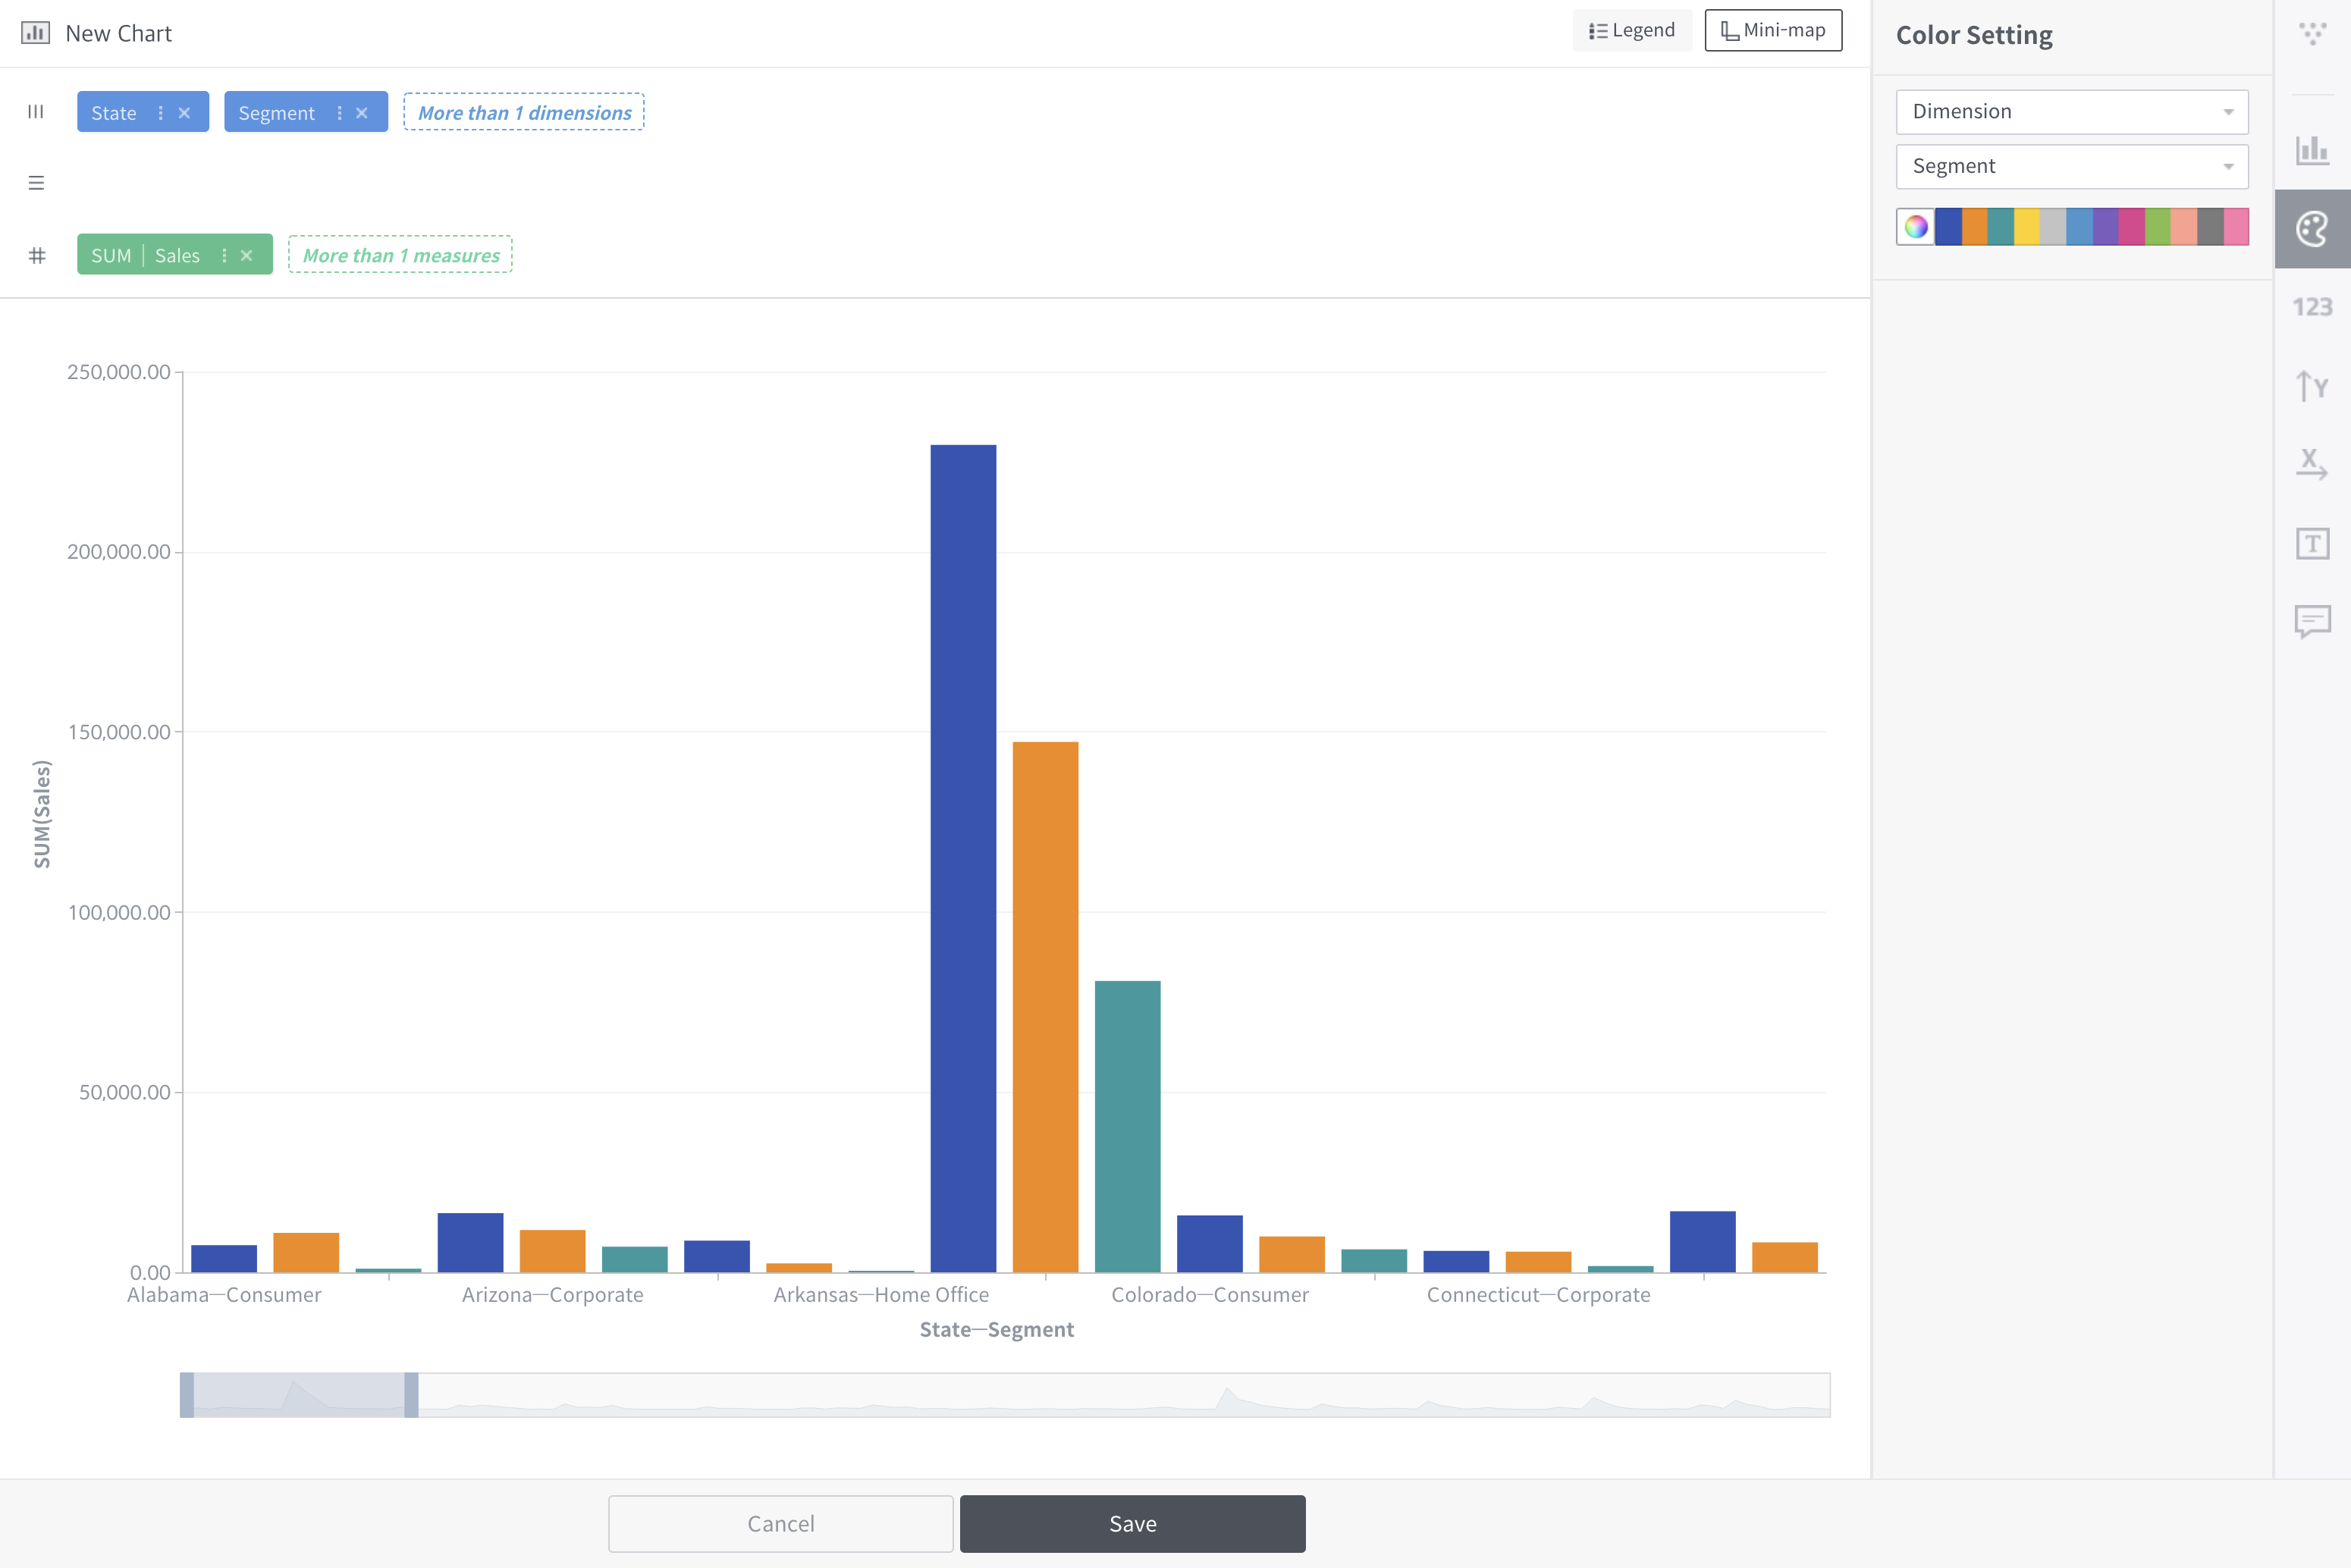Click the color wheel swatch
Screen dimensions: 2351x1568
[x=1916, y=227]
